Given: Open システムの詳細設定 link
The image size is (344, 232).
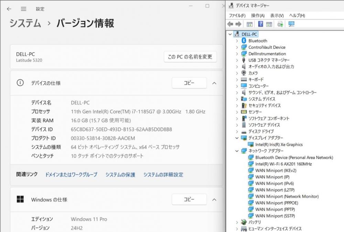Looking at the screenshot, I should (x=163, y=175).
